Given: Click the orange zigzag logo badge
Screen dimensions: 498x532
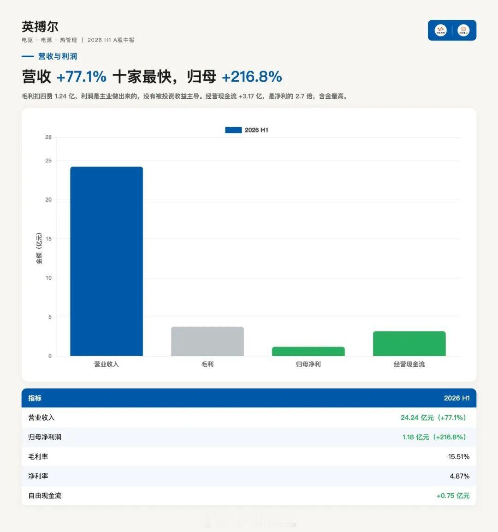Looking at the screenshot, I should [440, 30].
